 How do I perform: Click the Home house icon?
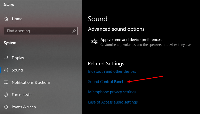6,19
